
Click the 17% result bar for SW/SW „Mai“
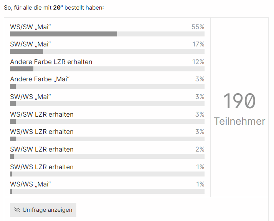click(x=26, y=51)
